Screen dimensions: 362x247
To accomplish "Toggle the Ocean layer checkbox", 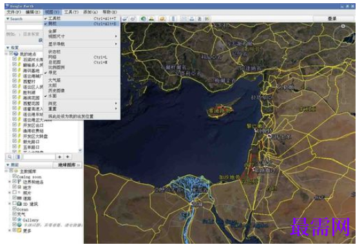I will click(15, 208).
